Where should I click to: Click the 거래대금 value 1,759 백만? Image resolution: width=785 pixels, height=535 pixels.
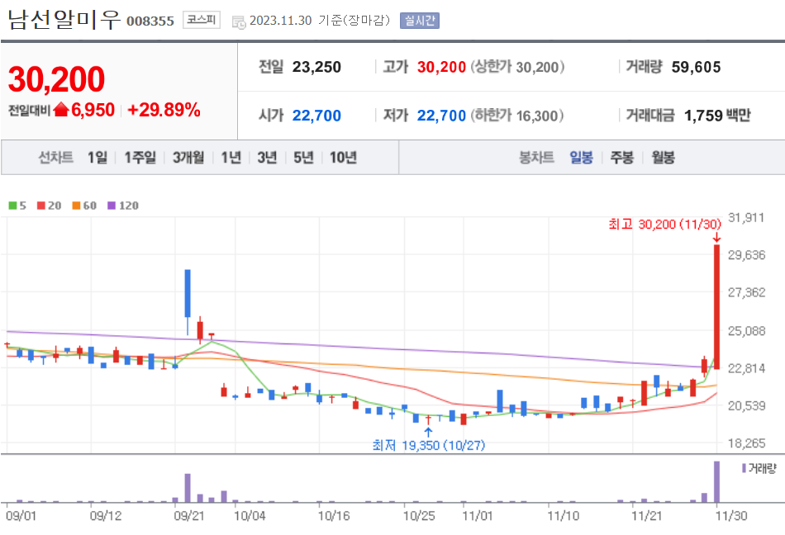pyautogui.click(x=717, y=116)
